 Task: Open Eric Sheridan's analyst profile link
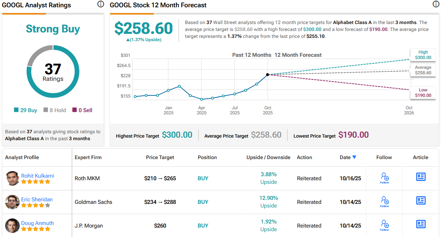pyautogui.click(x=37, y=200)
